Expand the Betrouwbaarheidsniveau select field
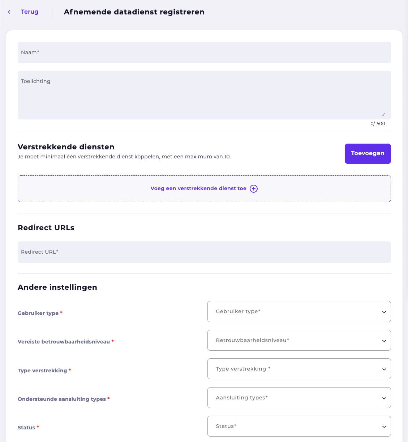This screenshot has width=408, height=442. point(299,340)
